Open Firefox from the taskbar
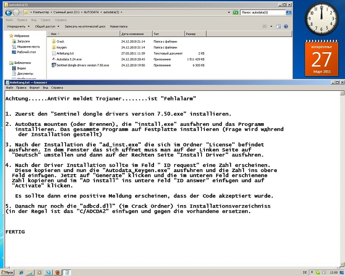The width and height of the screenshot is (345, 276). (58, 273)
